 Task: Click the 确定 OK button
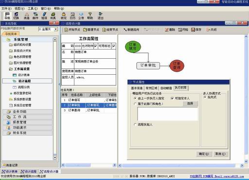pos(204,154)
